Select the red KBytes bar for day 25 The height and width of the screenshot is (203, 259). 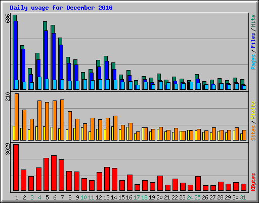coord(198,184)
